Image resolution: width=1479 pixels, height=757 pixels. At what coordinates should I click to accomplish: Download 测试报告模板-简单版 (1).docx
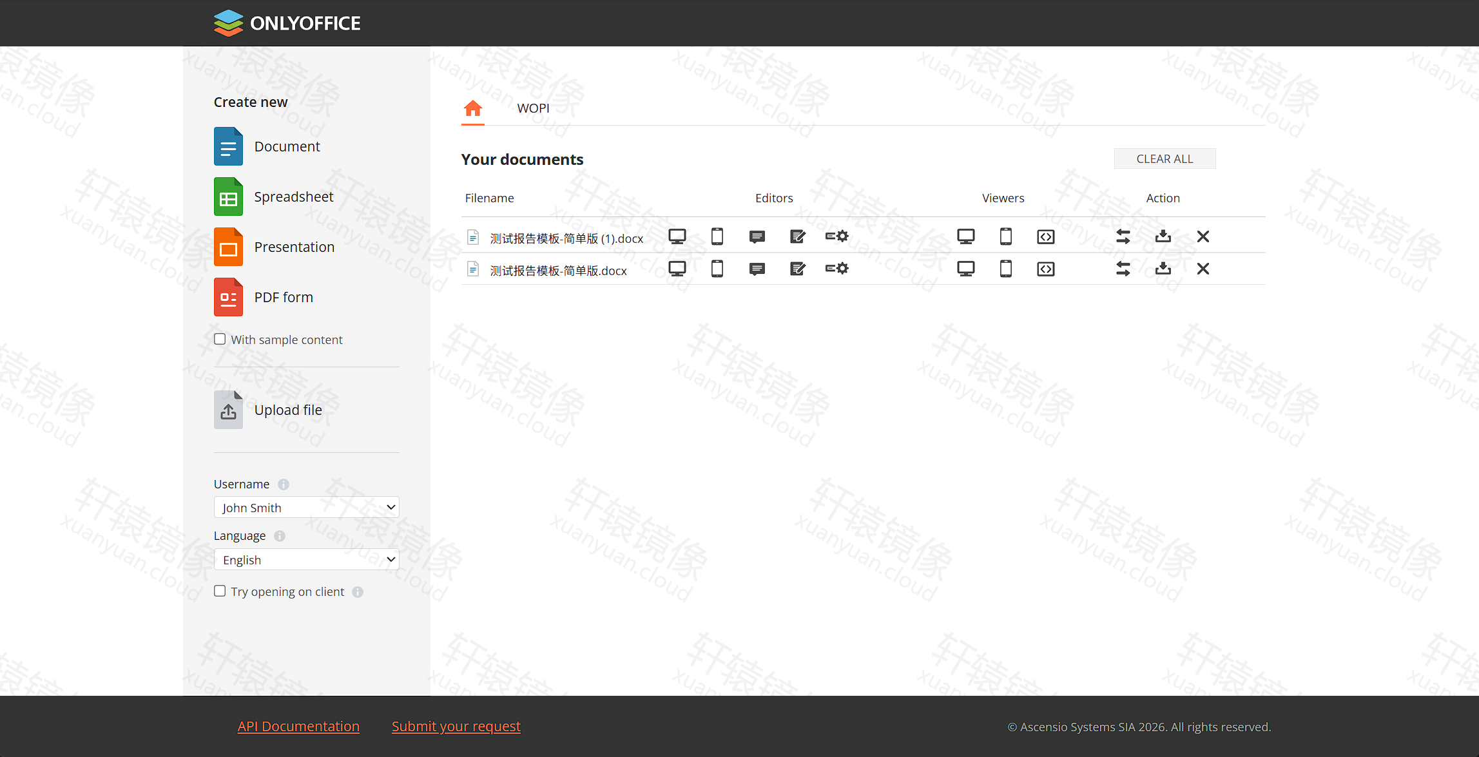click(1163, 236)
